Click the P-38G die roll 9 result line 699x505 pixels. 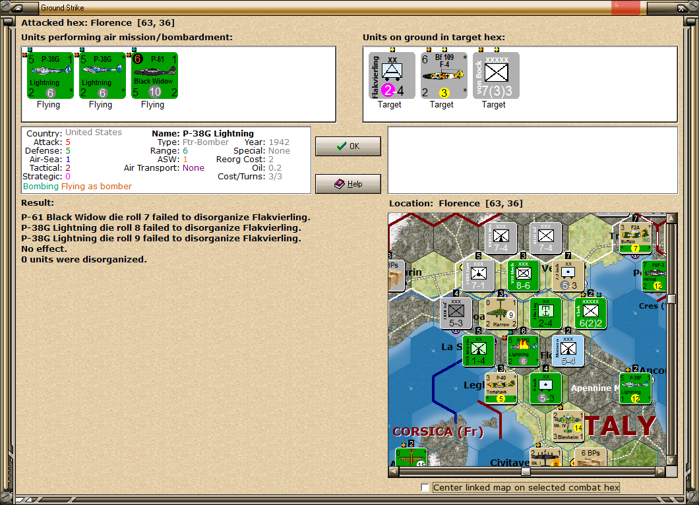(162, 239)
